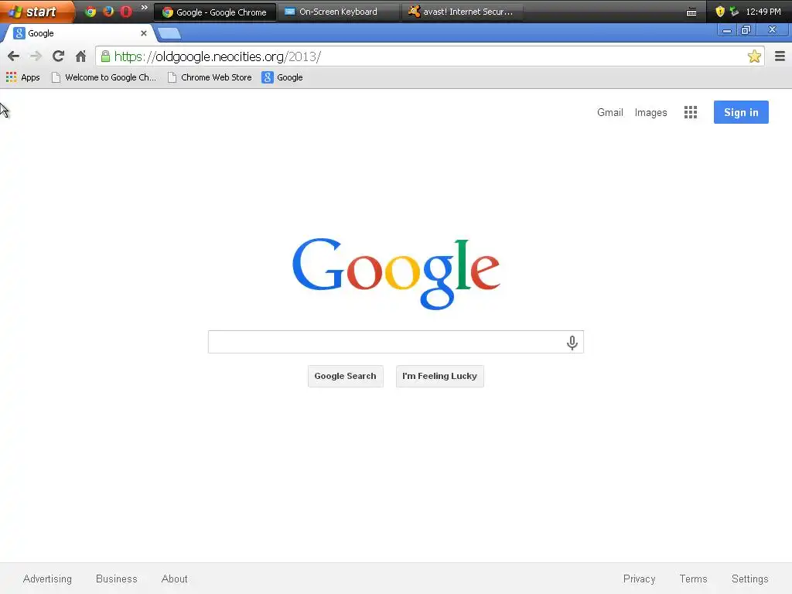Open the Settings footer link
This screenshot has width=792, height=594.
click(749, 579)
